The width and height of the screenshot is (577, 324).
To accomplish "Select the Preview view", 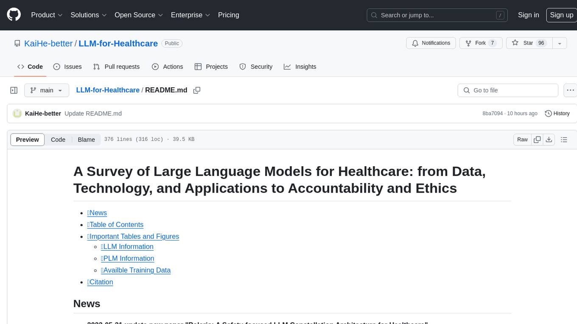I will point(28,140).
